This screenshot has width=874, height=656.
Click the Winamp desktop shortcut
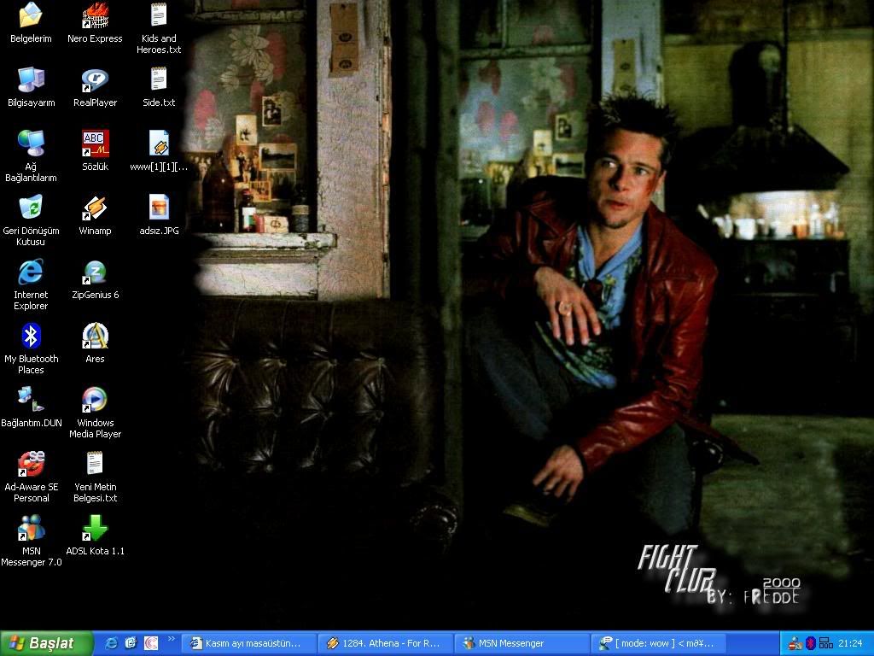pyautogui.click(x=95, y=208)
